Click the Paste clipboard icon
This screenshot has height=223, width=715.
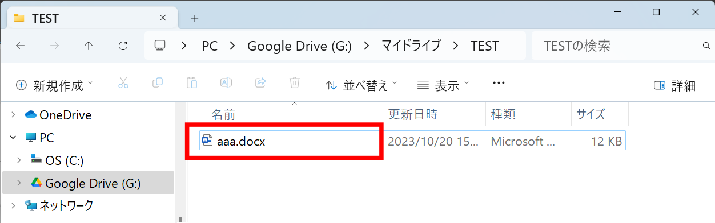pyautogui.click(x=192, y=83)
